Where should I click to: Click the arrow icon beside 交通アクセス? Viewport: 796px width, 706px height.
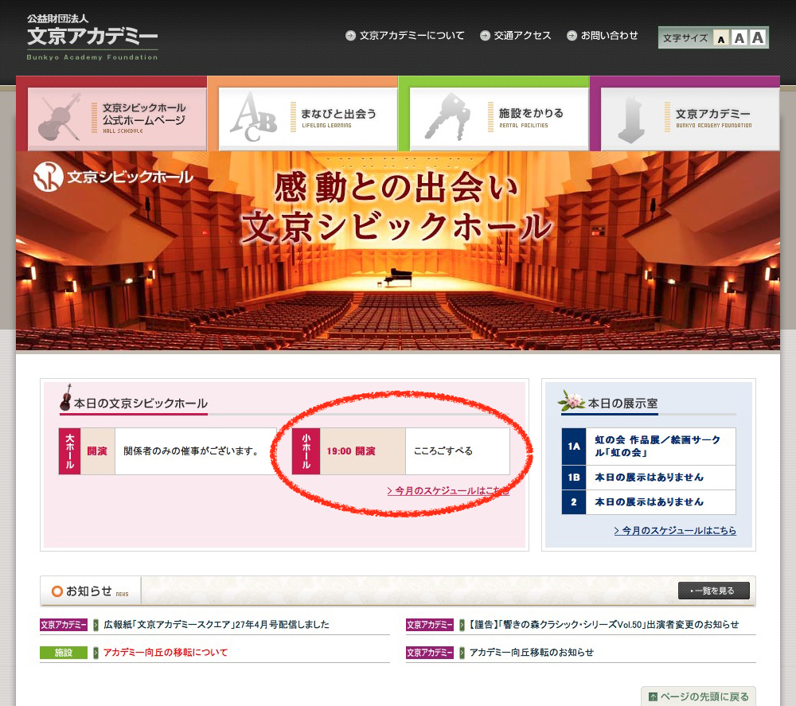click(485, 36)
